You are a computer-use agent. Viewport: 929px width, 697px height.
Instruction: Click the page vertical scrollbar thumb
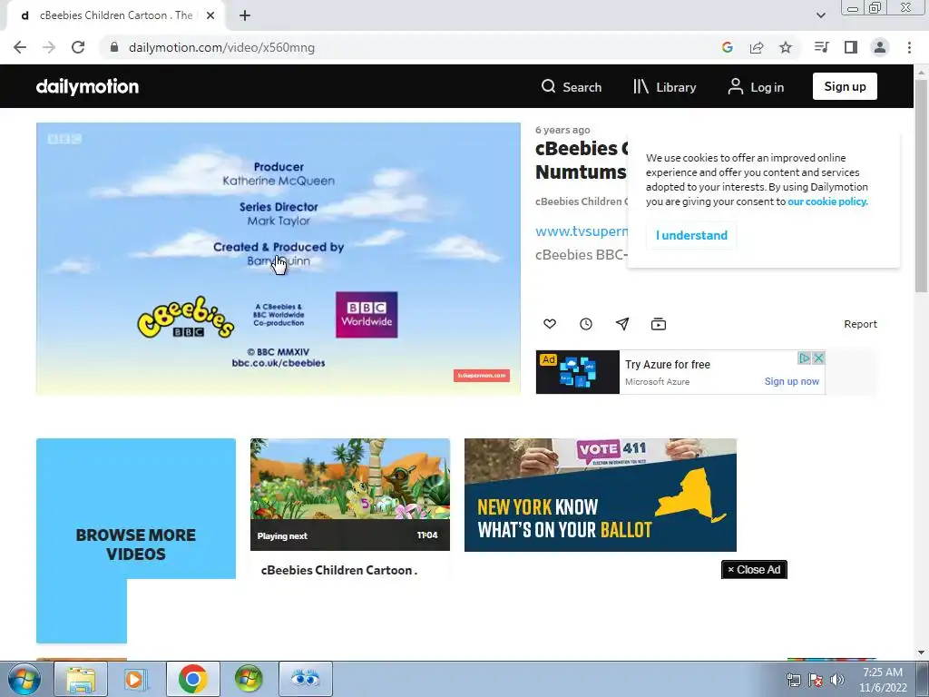pyautogui.click(x=921, y=185)
